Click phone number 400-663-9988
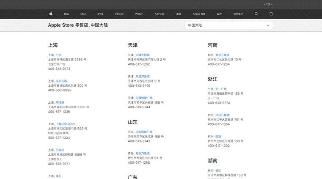322x179 pixels. coord(60,90)
